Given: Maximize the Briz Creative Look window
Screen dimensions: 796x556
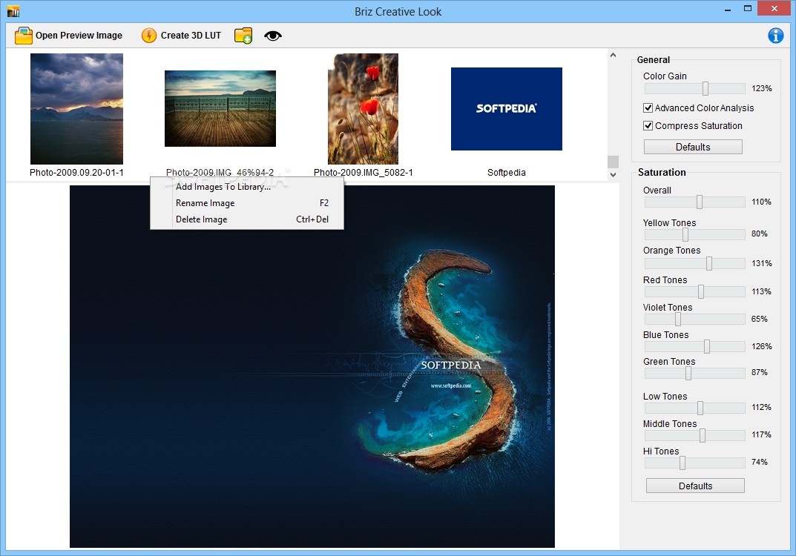Looking at the screenshot, I should point(747,9).
